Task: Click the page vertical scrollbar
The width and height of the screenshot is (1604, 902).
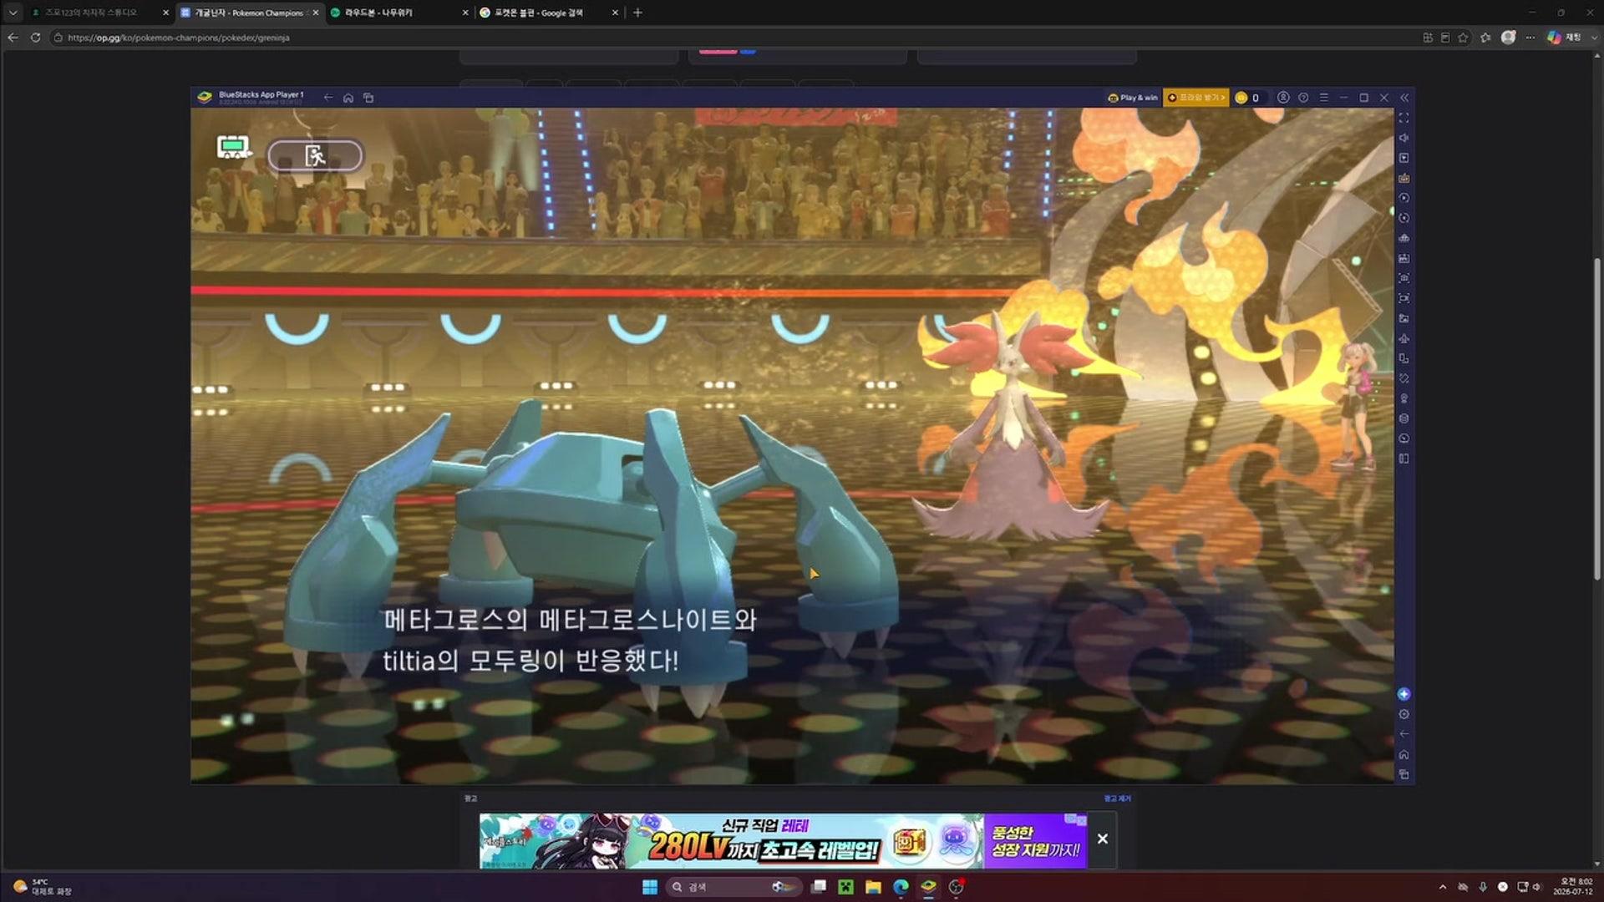Action: (1597, 418)
